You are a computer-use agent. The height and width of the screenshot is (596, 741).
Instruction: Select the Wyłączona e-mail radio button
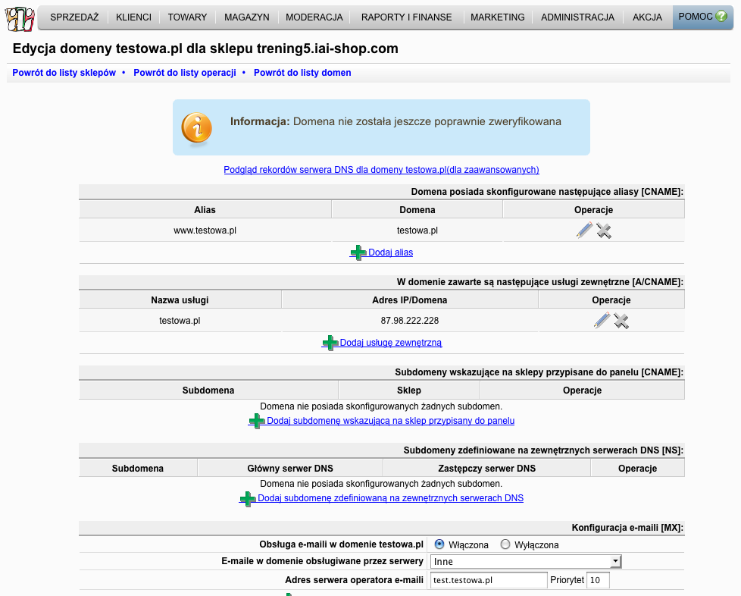point(505,544)
